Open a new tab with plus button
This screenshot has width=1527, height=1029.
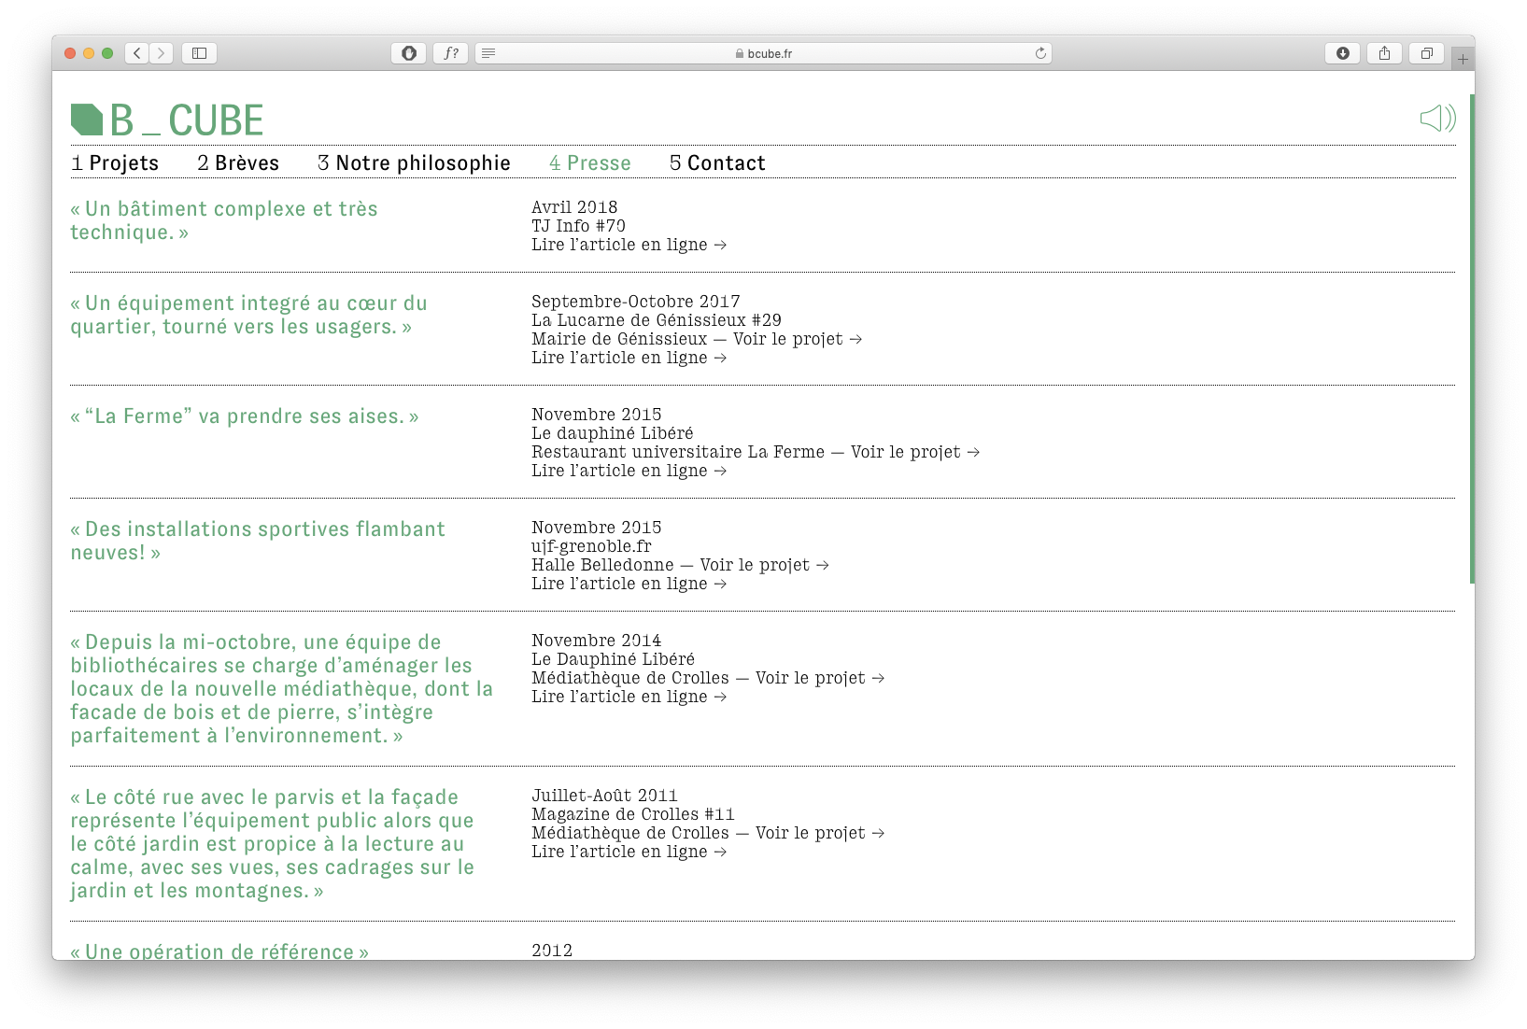[x=1463, y=59]
